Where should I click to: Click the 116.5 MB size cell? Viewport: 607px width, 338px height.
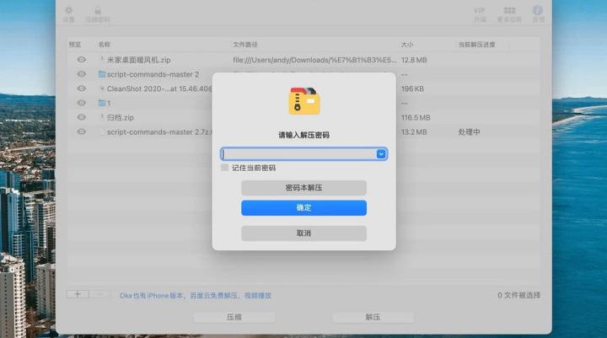[416, 117]
